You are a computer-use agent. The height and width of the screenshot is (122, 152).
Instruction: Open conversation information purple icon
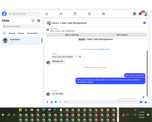(144, 23)
